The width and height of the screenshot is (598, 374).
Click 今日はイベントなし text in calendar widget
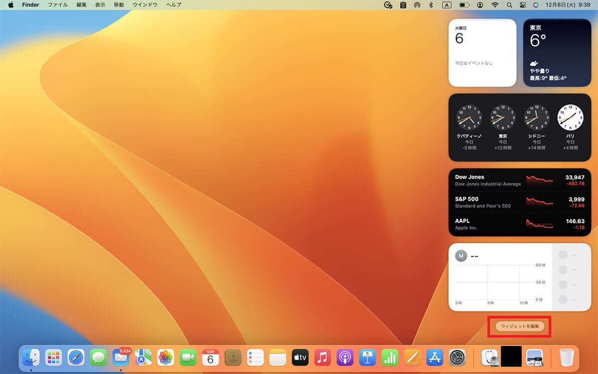click(474, 63)
